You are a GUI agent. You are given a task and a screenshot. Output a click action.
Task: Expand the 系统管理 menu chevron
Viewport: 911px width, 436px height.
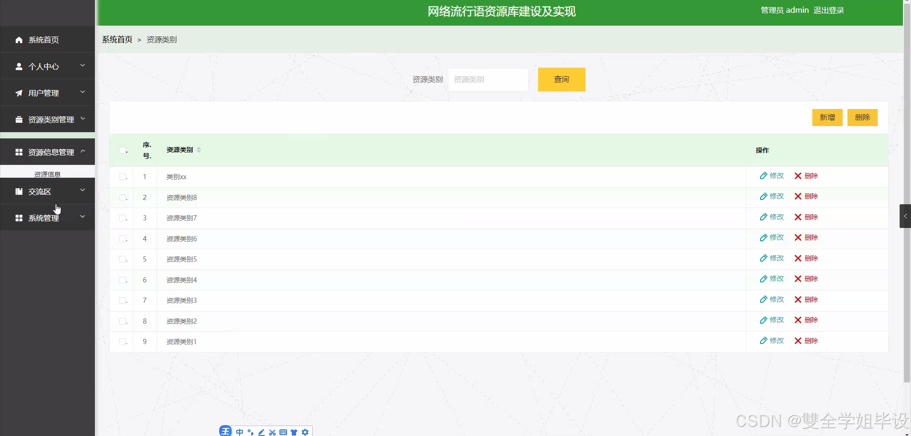[83, 217]
